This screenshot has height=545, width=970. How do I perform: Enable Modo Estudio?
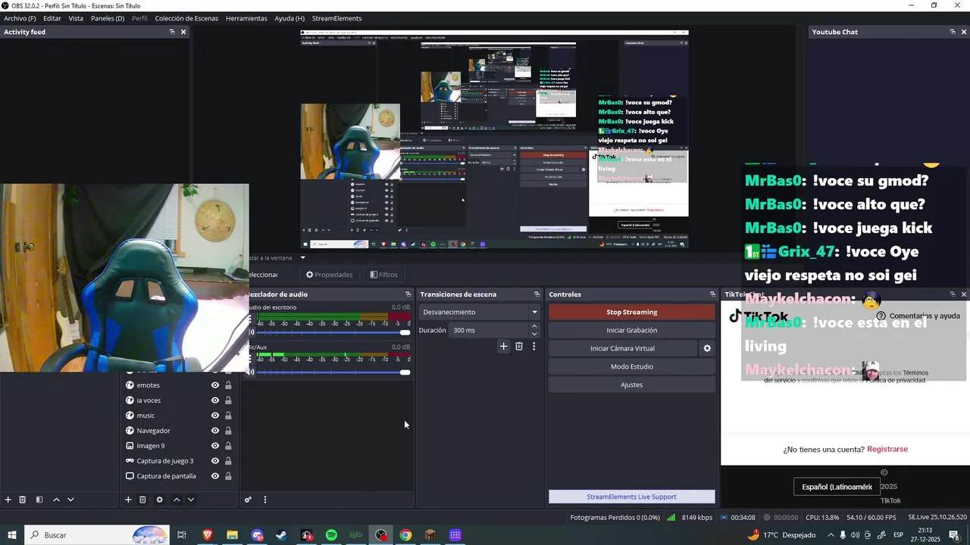[x=631, y=366]
